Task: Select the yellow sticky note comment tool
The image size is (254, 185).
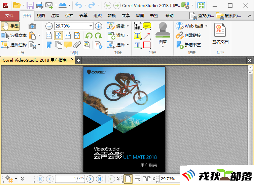Action: click(147, 26)
